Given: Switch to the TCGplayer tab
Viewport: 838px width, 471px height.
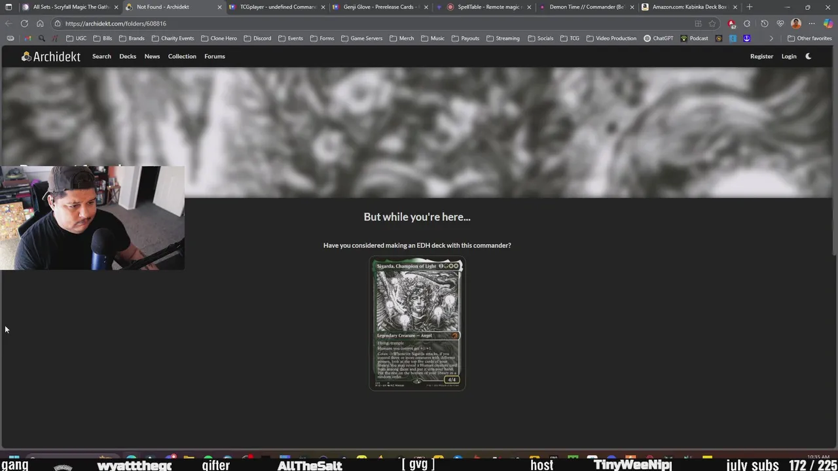Looking at the screenshot, I should coord(278,7).
